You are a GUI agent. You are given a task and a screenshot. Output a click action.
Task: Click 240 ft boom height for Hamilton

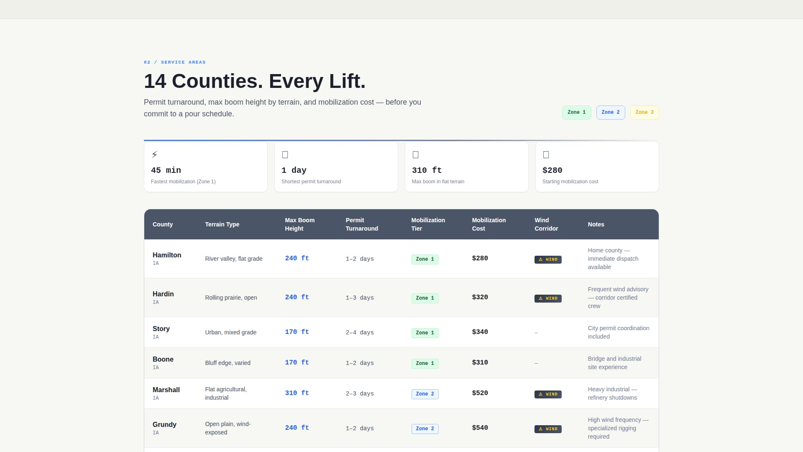click(x=297, y=259)
